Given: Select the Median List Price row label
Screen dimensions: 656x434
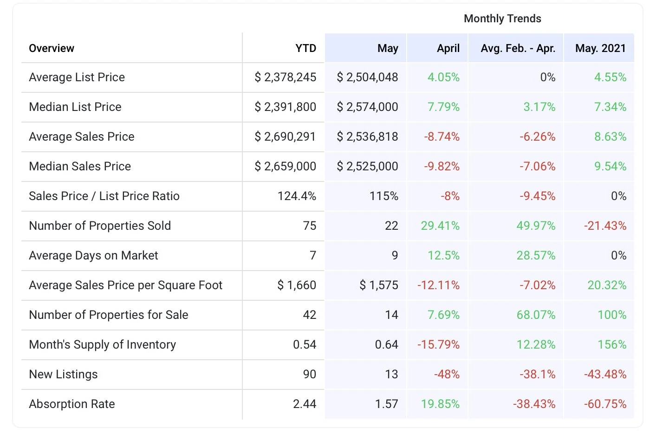Looking at the screenshot, I should tap(75, 107).
